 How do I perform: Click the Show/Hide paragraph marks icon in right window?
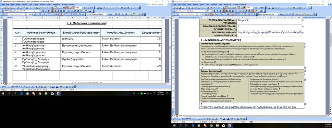click(x=245, y=8)
